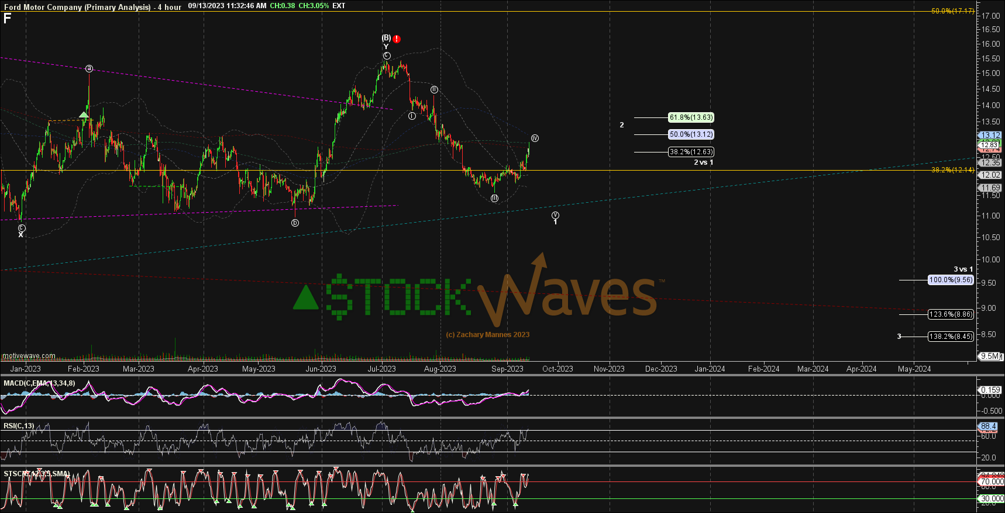Select projected circled wave 'v' label

pyautogui.click(x=555, y=216)
